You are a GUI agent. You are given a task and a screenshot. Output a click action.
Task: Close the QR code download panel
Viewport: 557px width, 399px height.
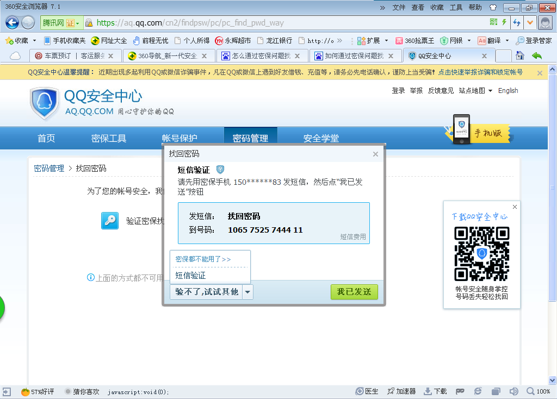point(515,207)
